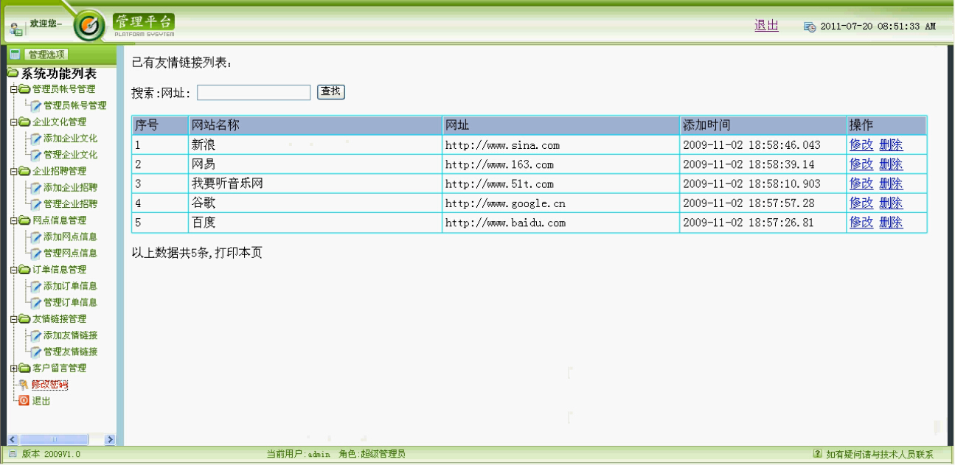Open 添加企业文化 in sidebar
The width and height of the screenshot is (955, 465).
click(70, 139)
